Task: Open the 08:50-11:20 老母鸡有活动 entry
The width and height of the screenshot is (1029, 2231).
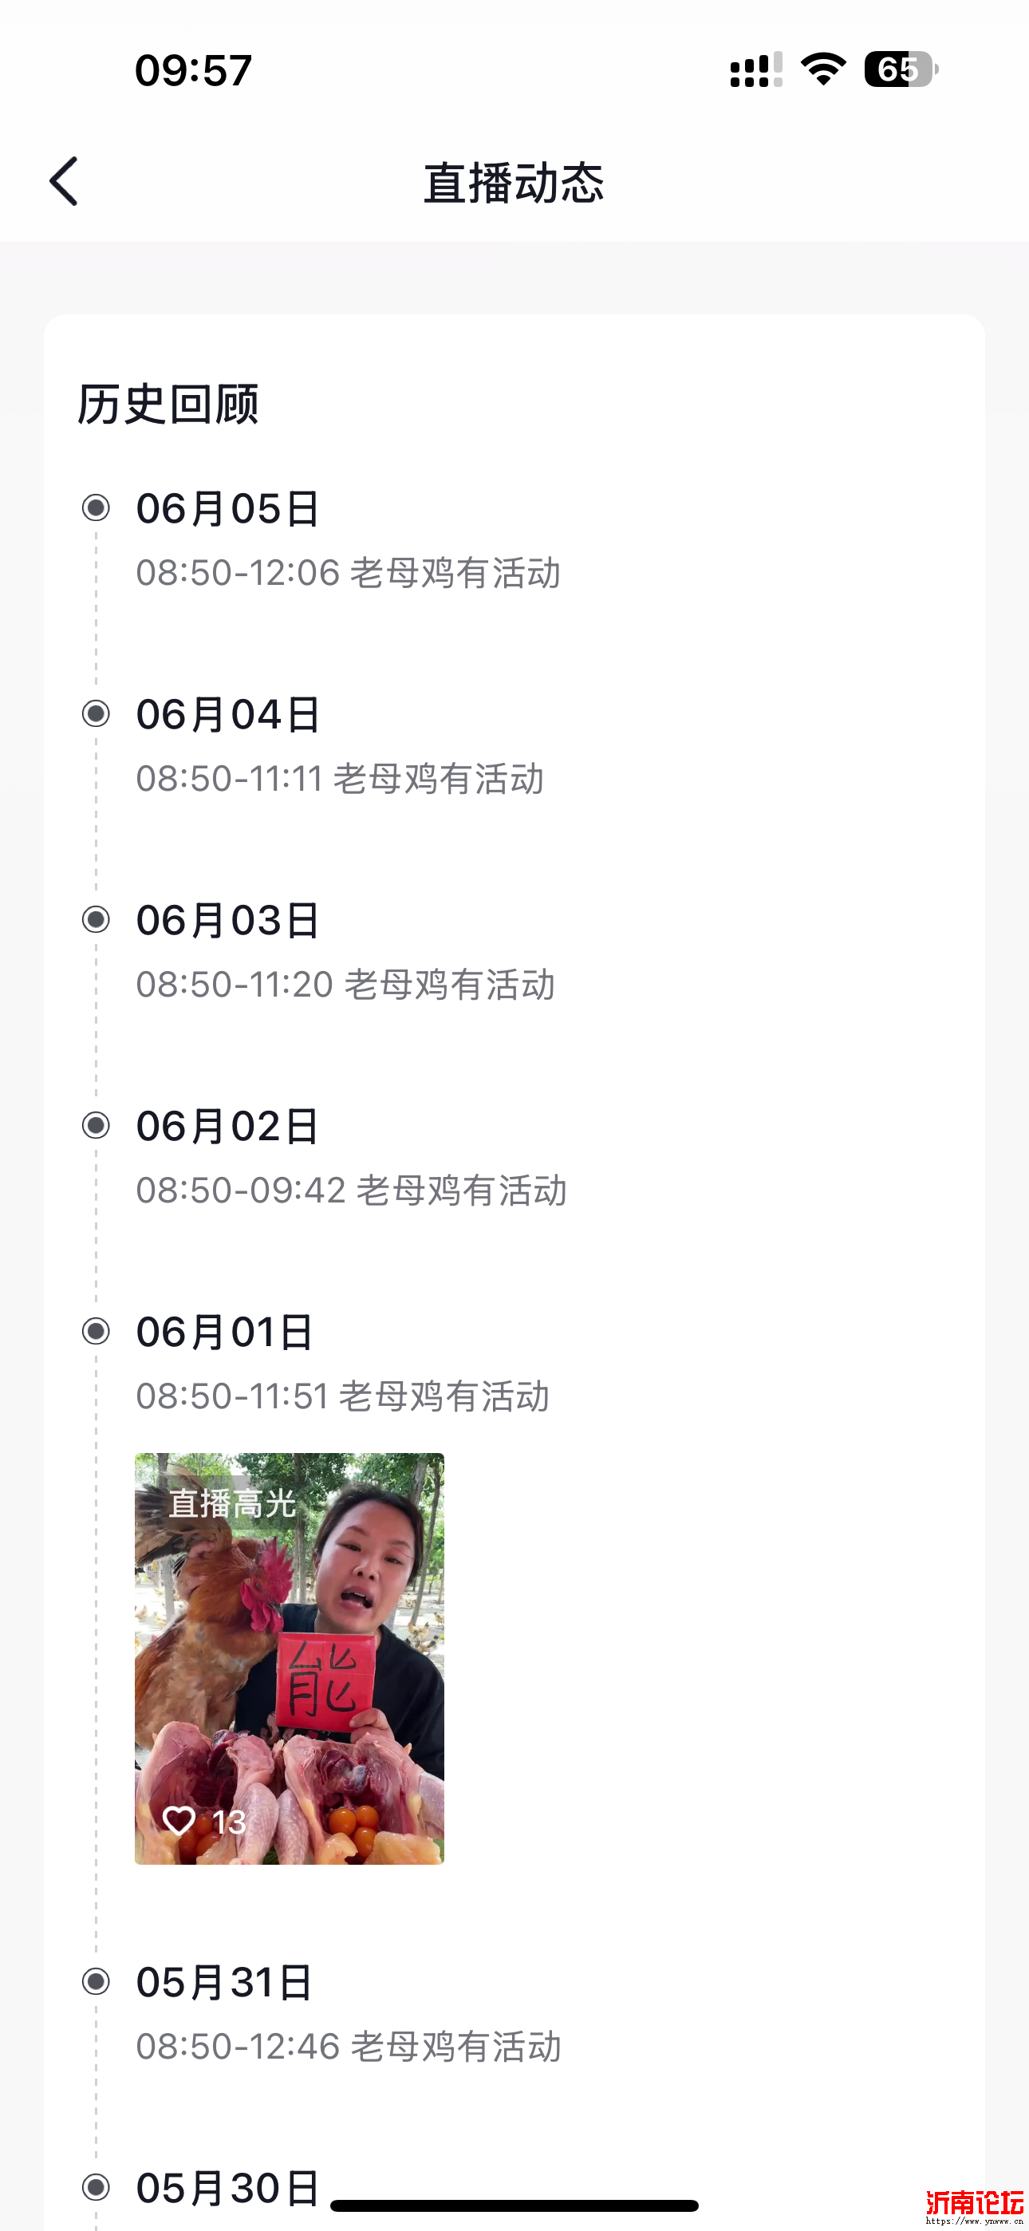Action: click(345, 985)
